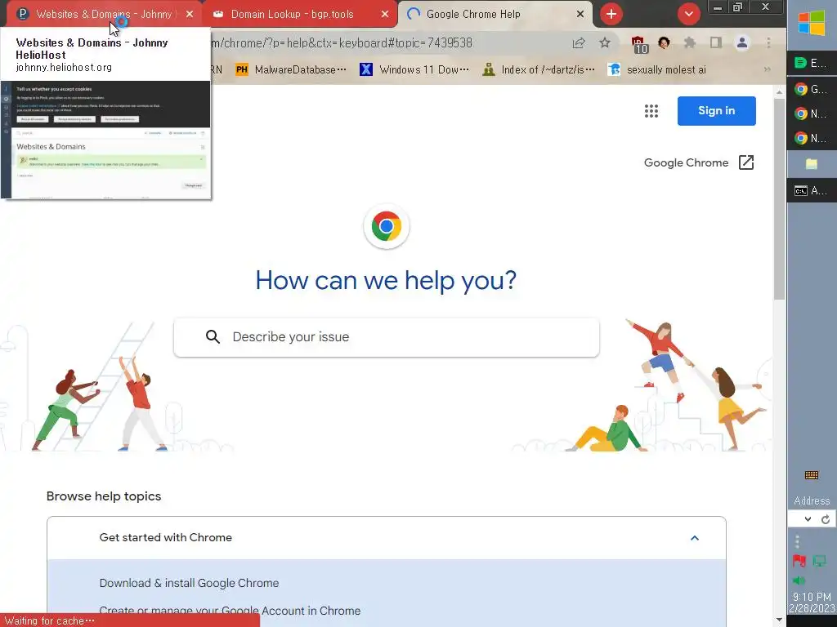
Task: Click the share page icon in address bar
Action: [x=579, y=42]
